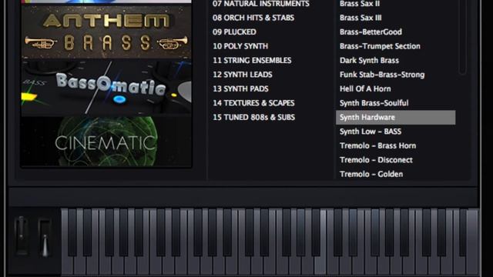Screen dimensions: 493x277
Task: Select category 12 SYNTH LEADS
Action: (x=243, y=75)
